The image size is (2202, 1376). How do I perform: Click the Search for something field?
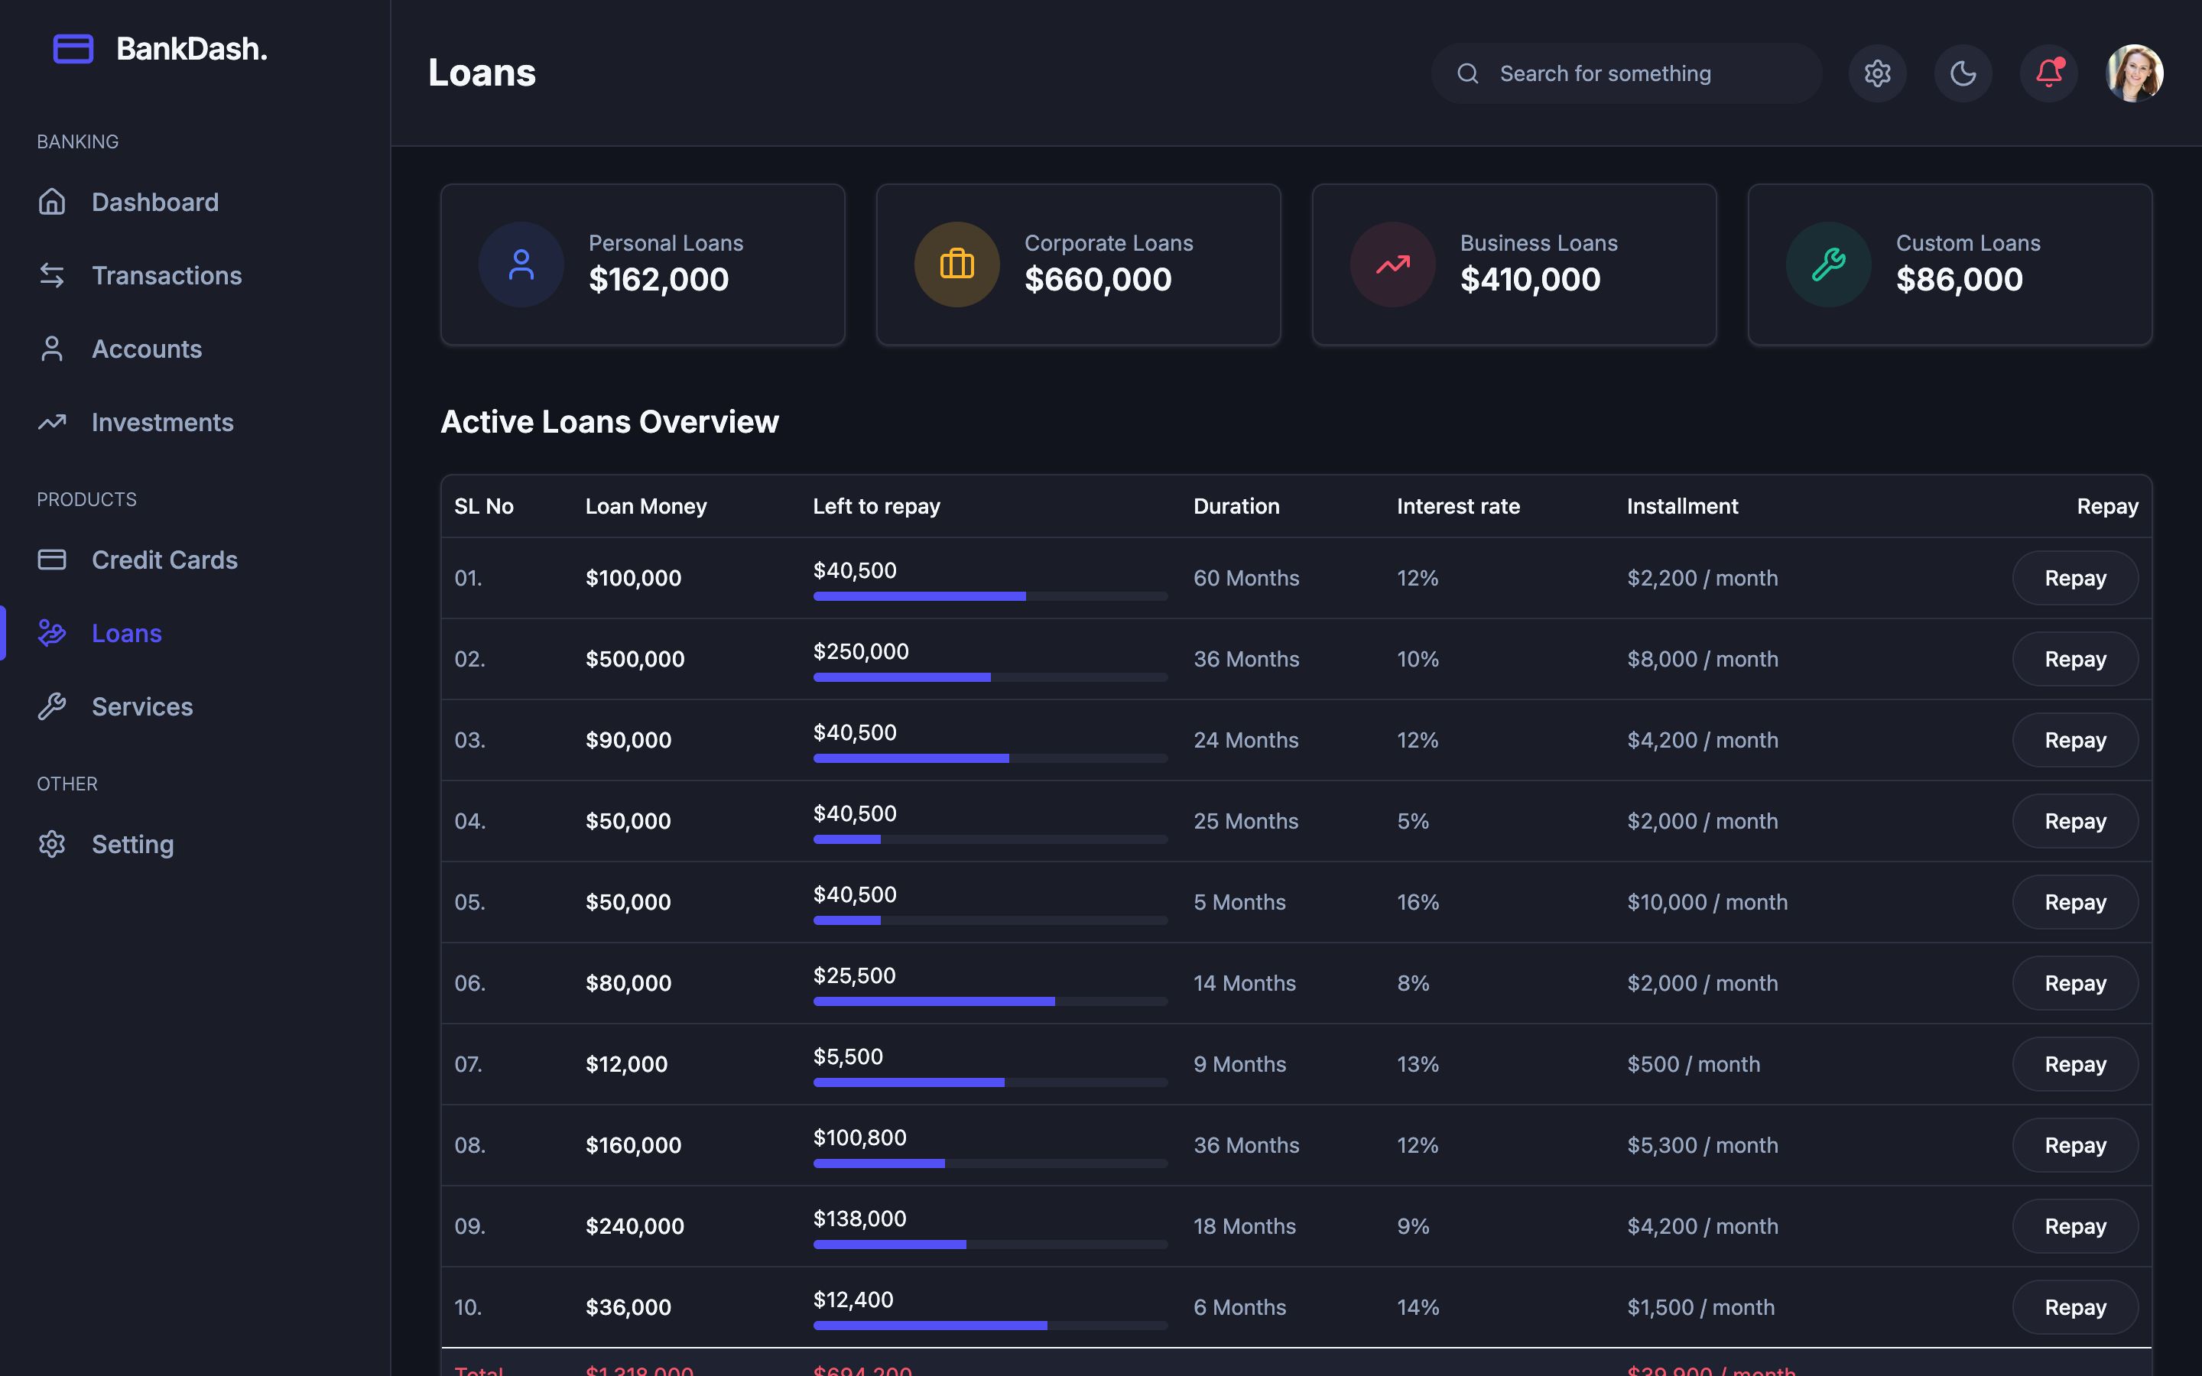coord(1626,73)
